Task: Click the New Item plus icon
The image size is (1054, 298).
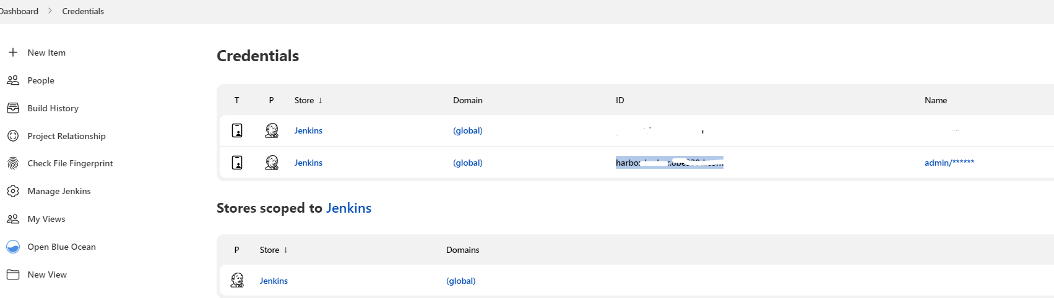Action: coord(13,53)
